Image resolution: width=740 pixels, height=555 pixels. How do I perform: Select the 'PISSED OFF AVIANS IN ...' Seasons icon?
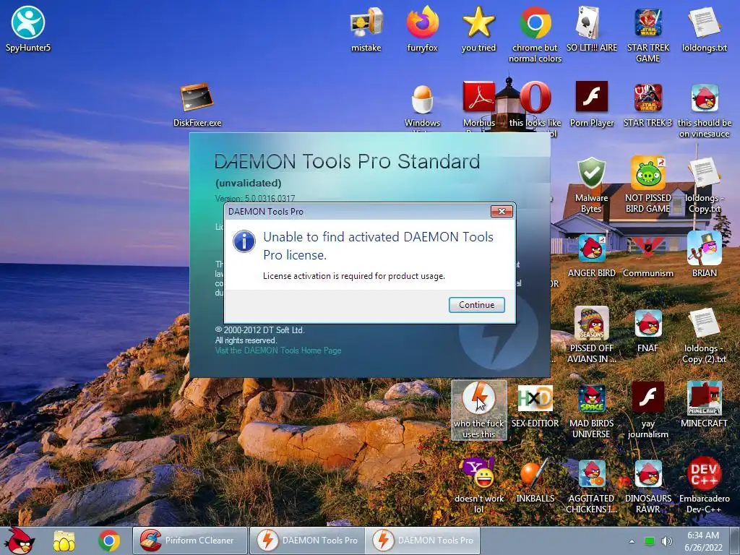point(591,334)
